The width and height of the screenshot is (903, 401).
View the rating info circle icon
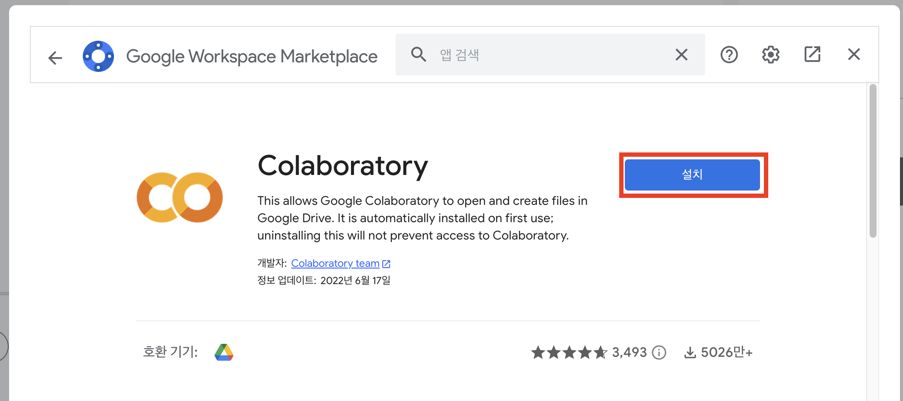pyautogui.click(x=659, y=352)
